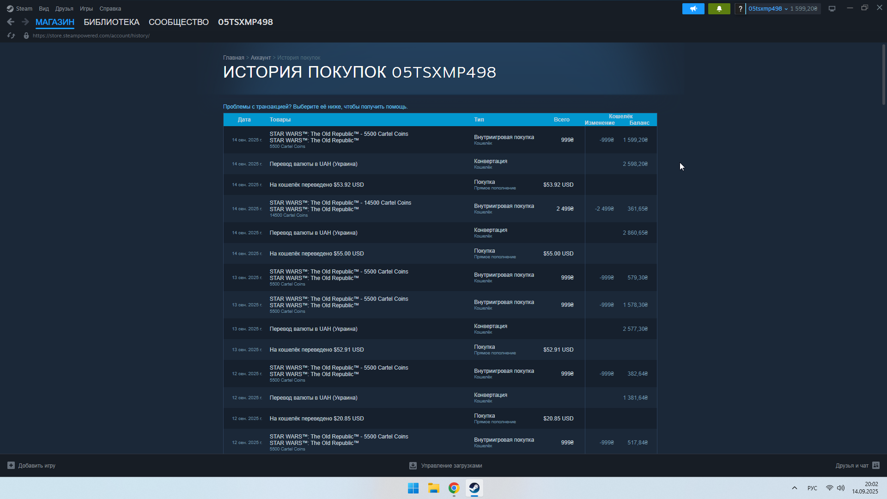This screenshot has height=499, width=887.
Task: Open the Друзья menu
Action: point(64,9)
